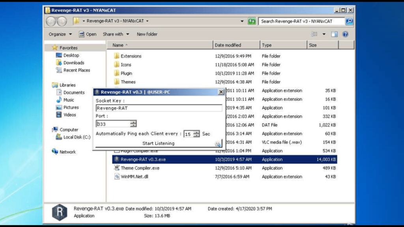Image resolution: width=404 pixels, height=227 pixels.
Task: Sort by the Type column header
Action: 284,45
